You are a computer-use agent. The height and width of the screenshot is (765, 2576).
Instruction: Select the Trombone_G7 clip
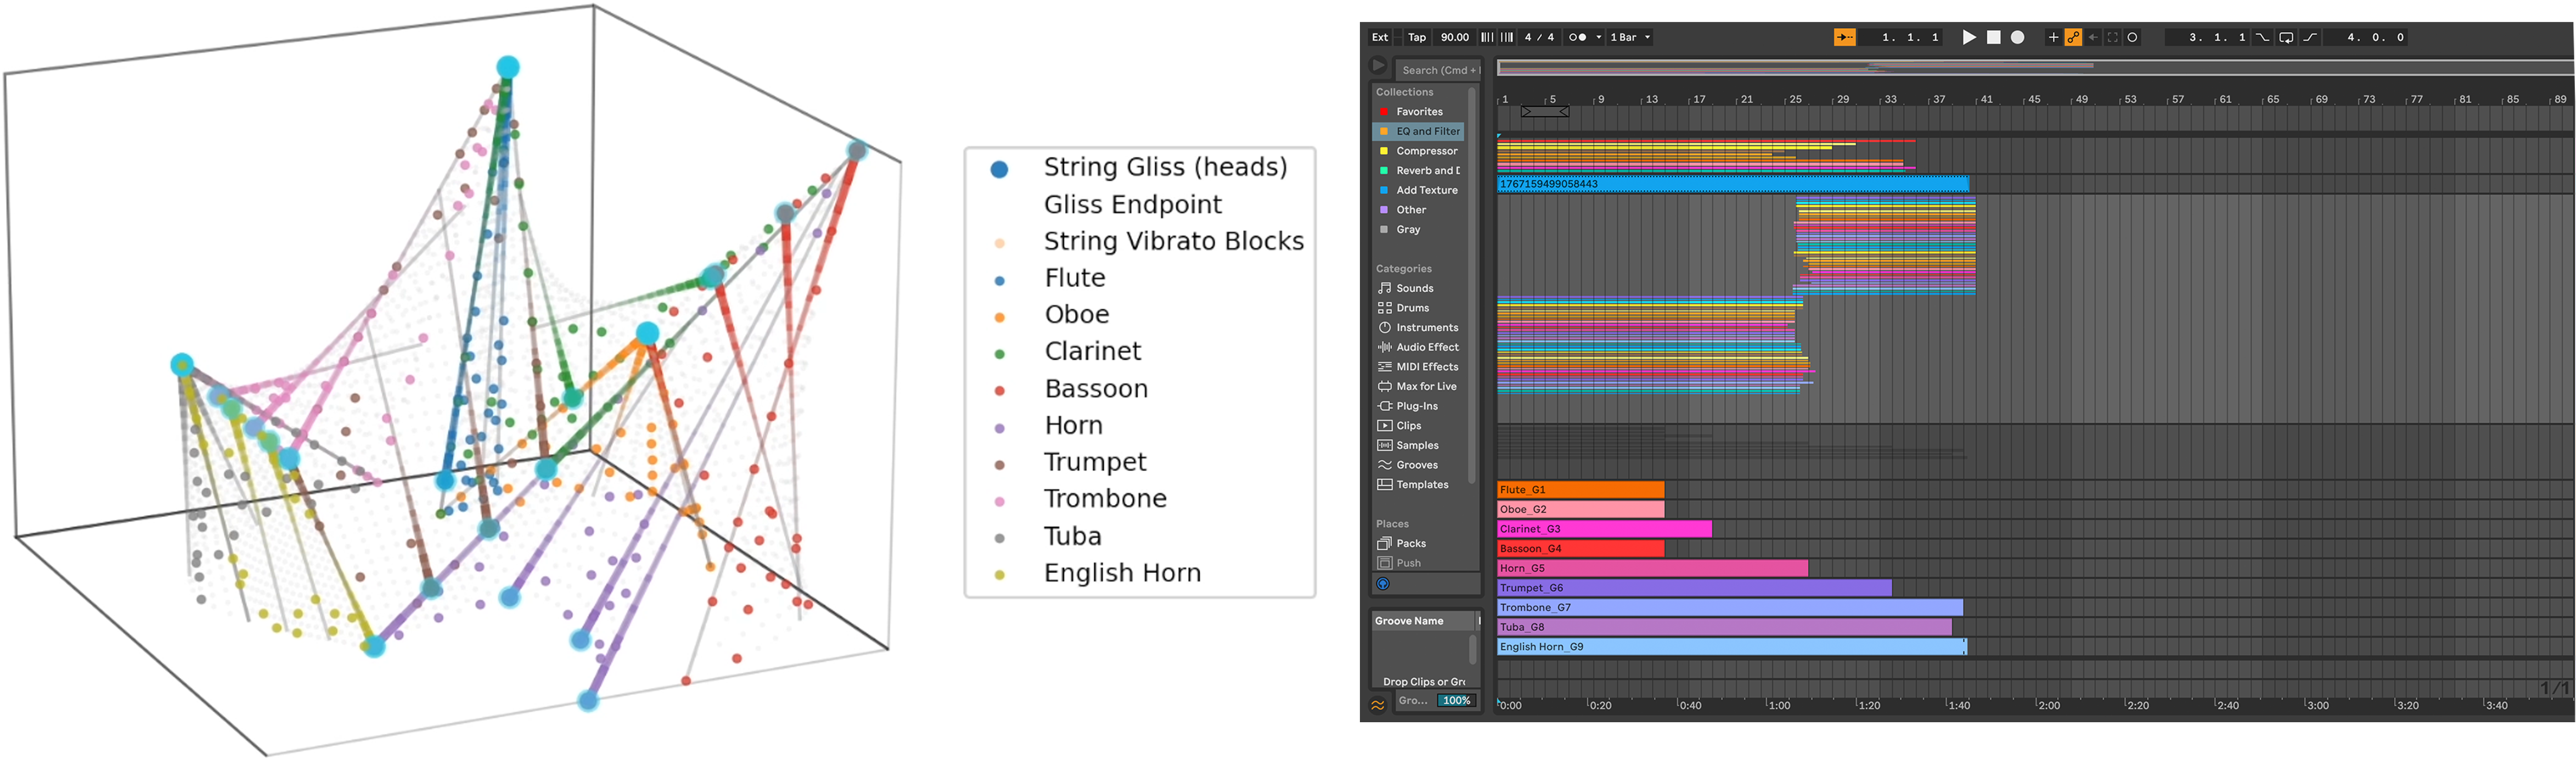(1730, 607)
